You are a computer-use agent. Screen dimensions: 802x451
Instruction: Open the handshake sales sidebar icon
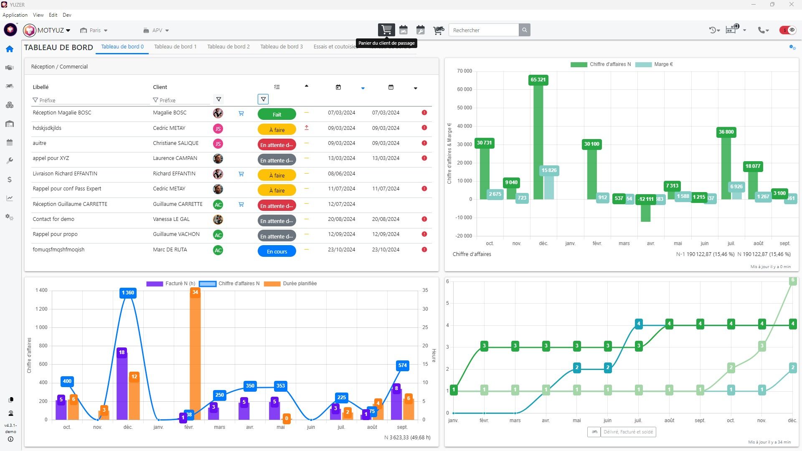10,68
